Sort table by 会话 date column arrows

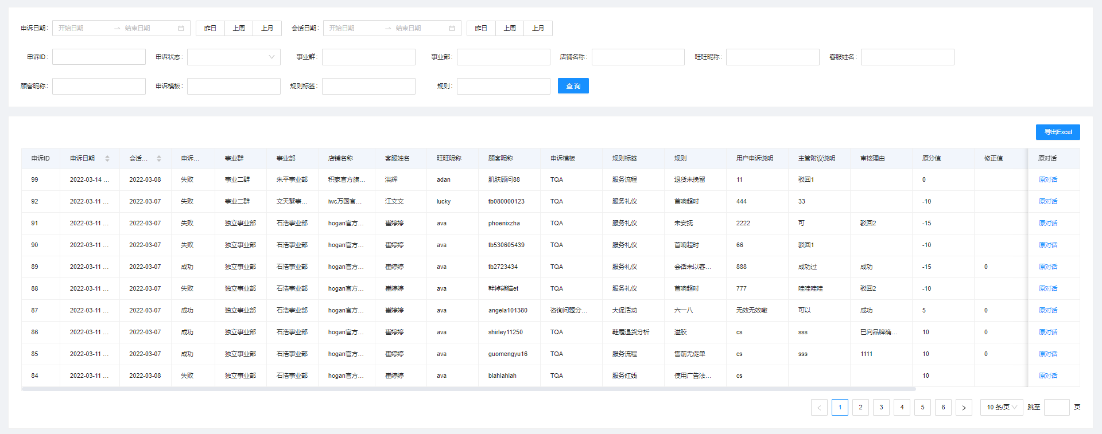[x=159, y=158]
